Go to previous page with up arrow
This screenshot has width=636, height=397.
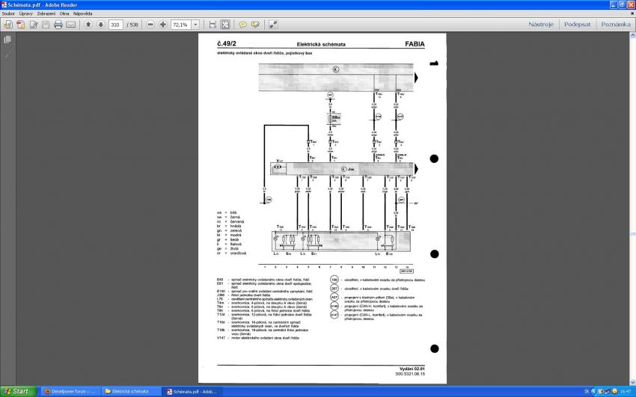88,25
